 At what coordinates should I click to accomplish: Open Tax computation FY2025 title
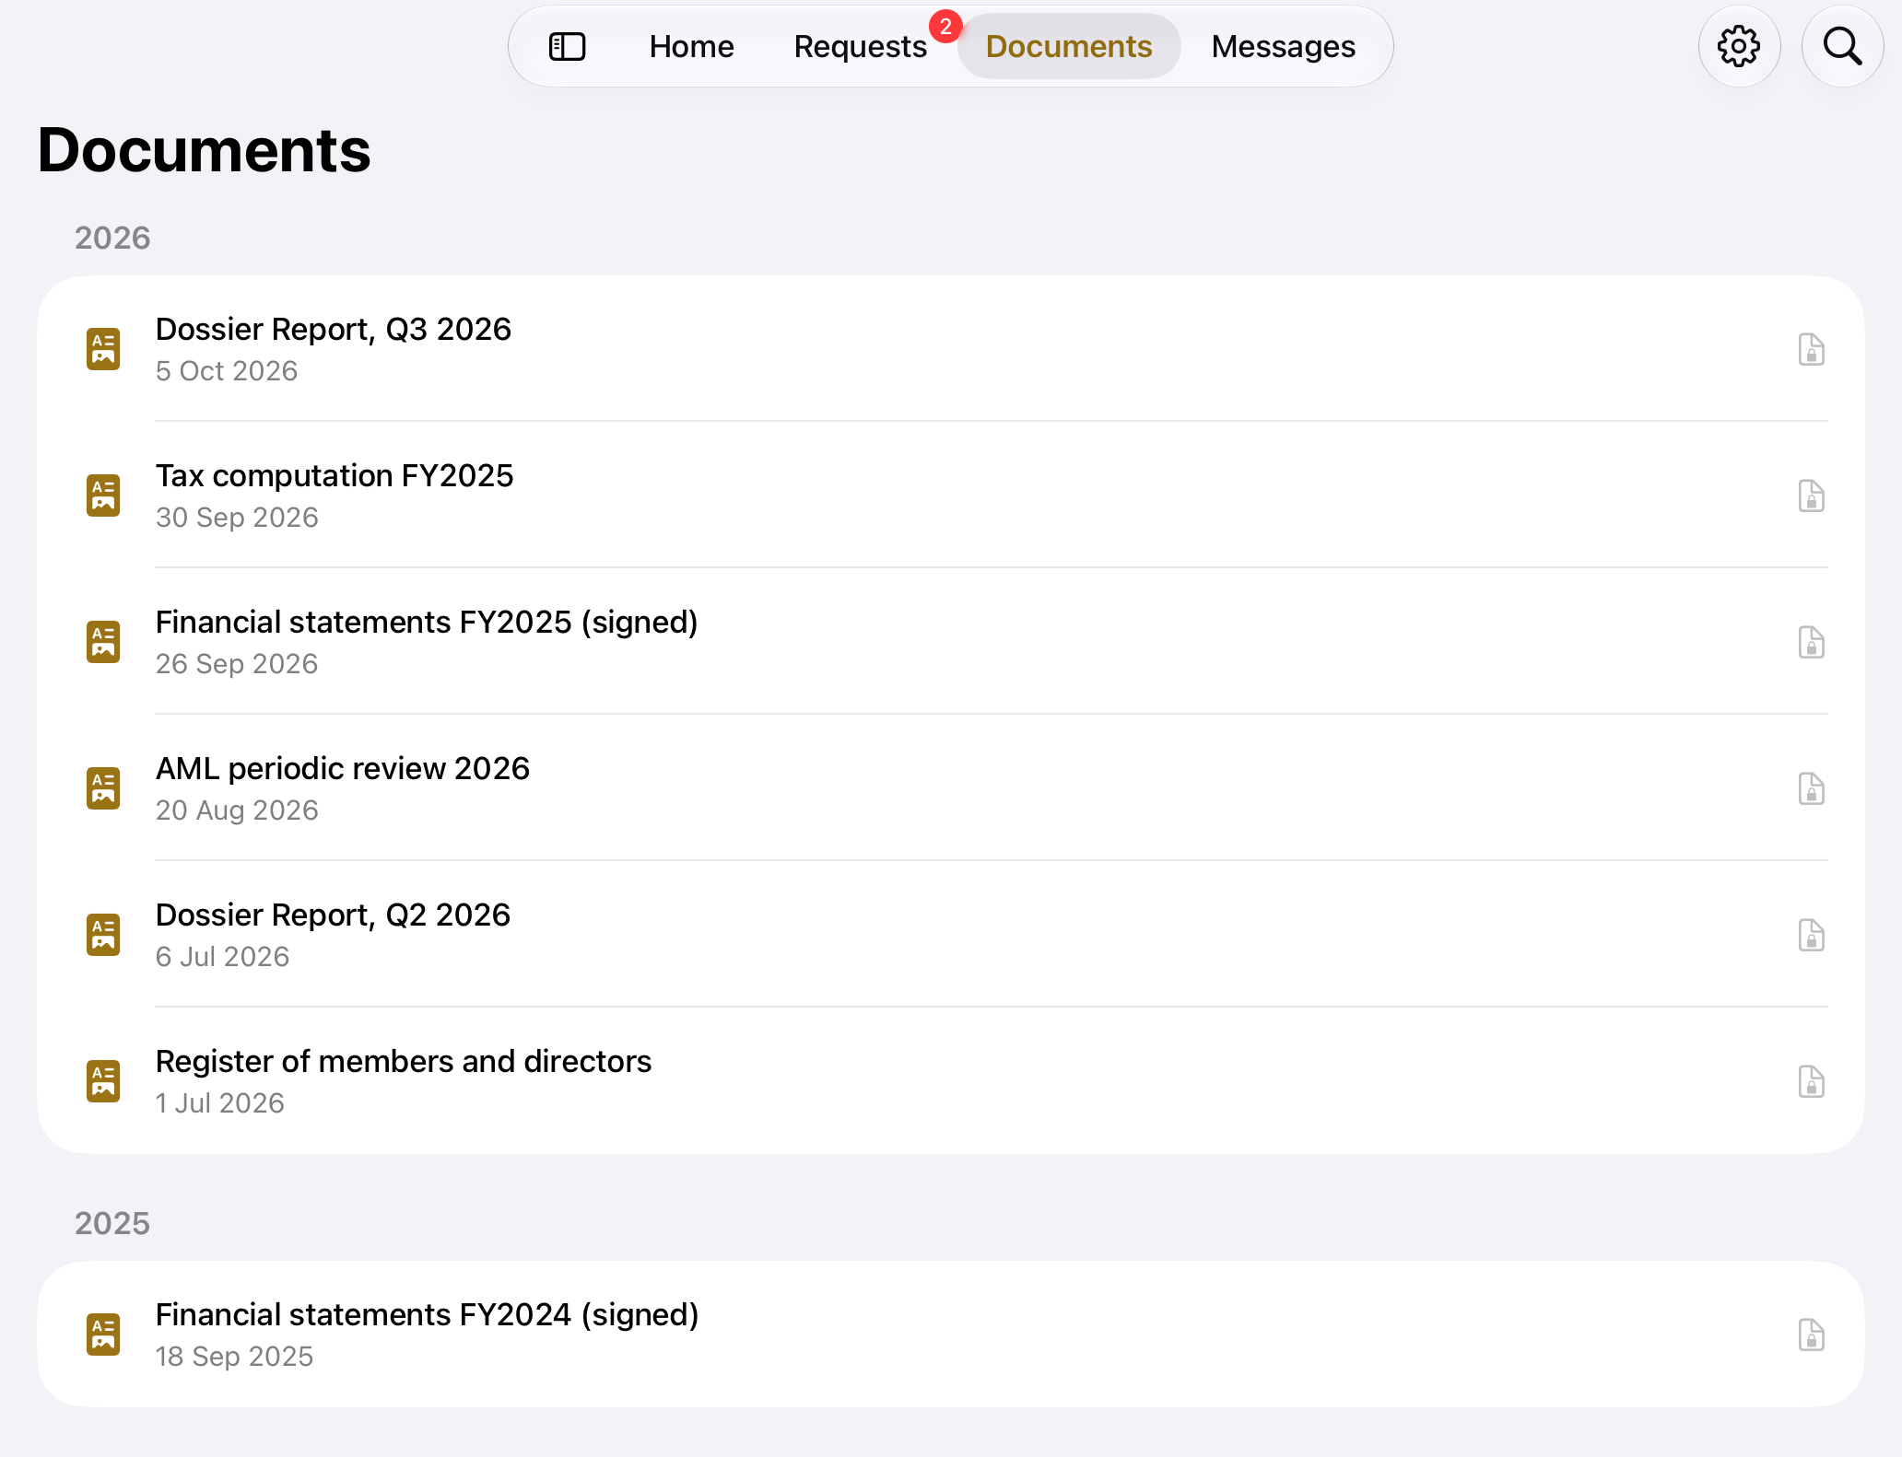pos(335,475)
